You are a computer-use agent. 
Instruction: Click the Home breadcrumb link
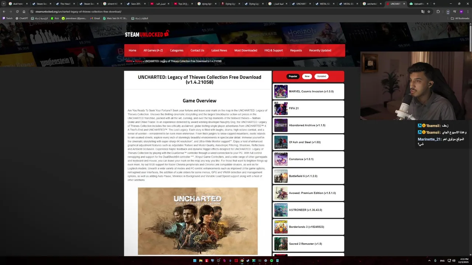pyautogui.click(x=129, y=61)
